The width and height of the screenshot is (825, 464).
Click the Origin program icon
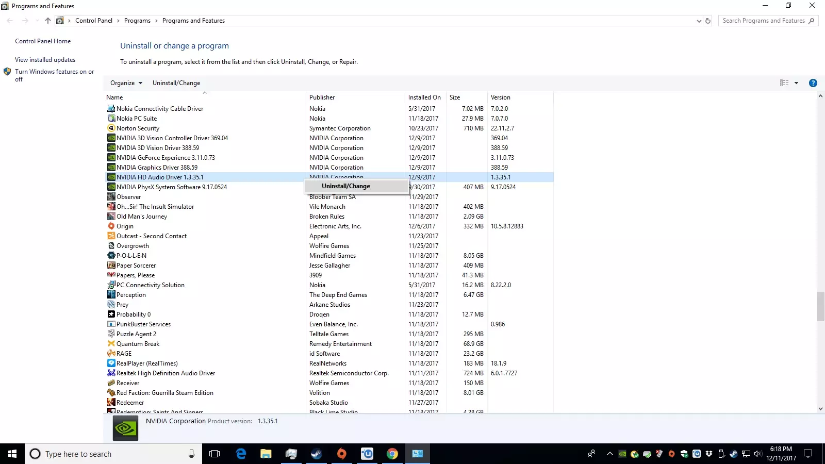111,226
